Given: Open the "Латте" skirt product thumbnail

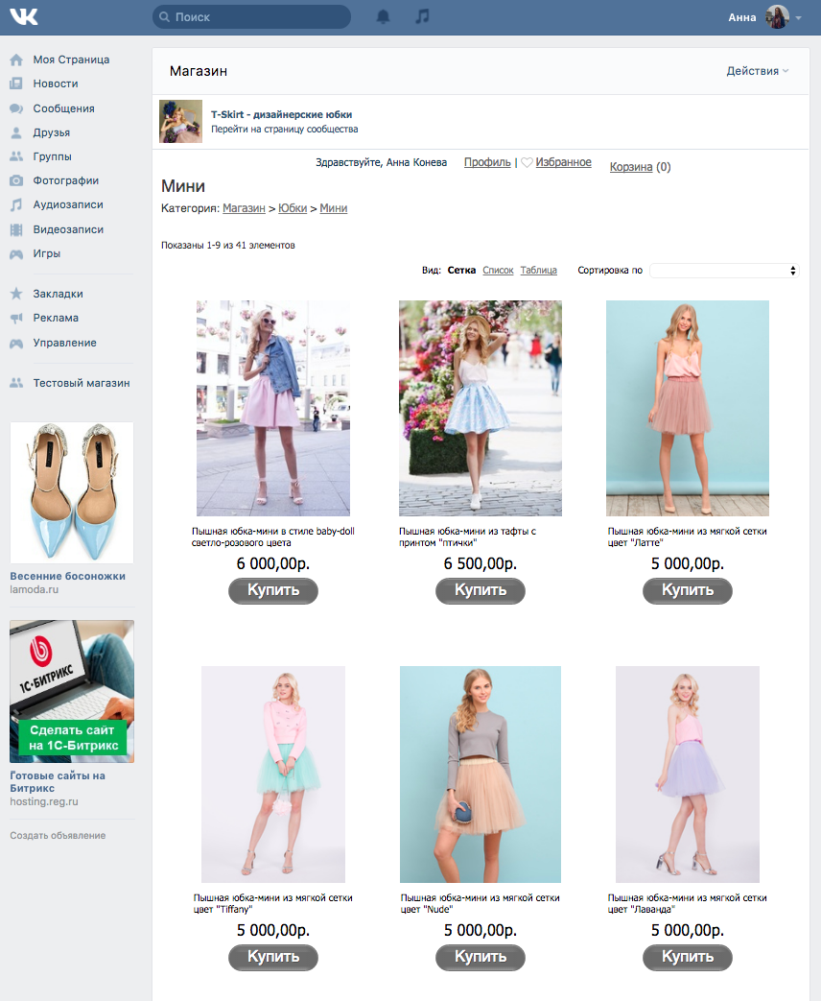Looking at the screenshot, I should (x=687, y=408).
